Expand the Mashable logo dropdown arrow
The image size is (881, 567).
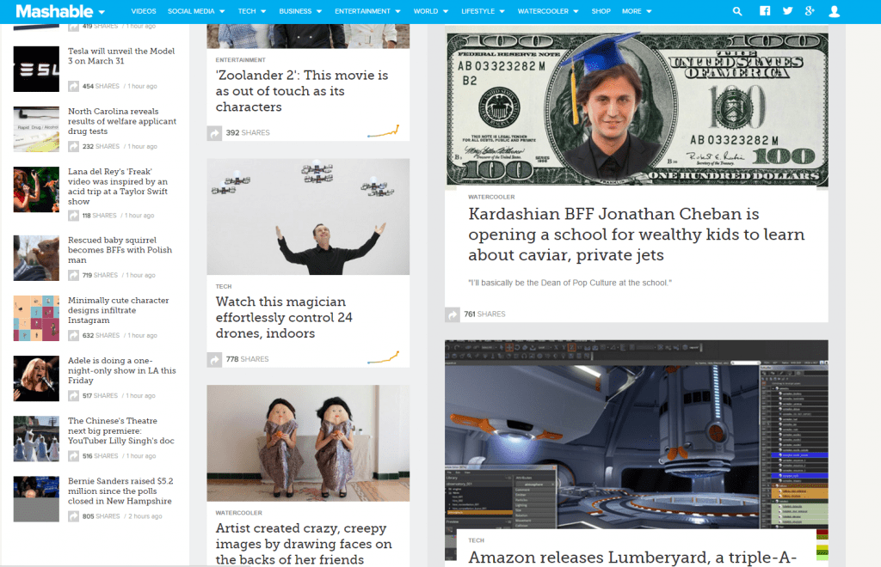click(102, 12)
